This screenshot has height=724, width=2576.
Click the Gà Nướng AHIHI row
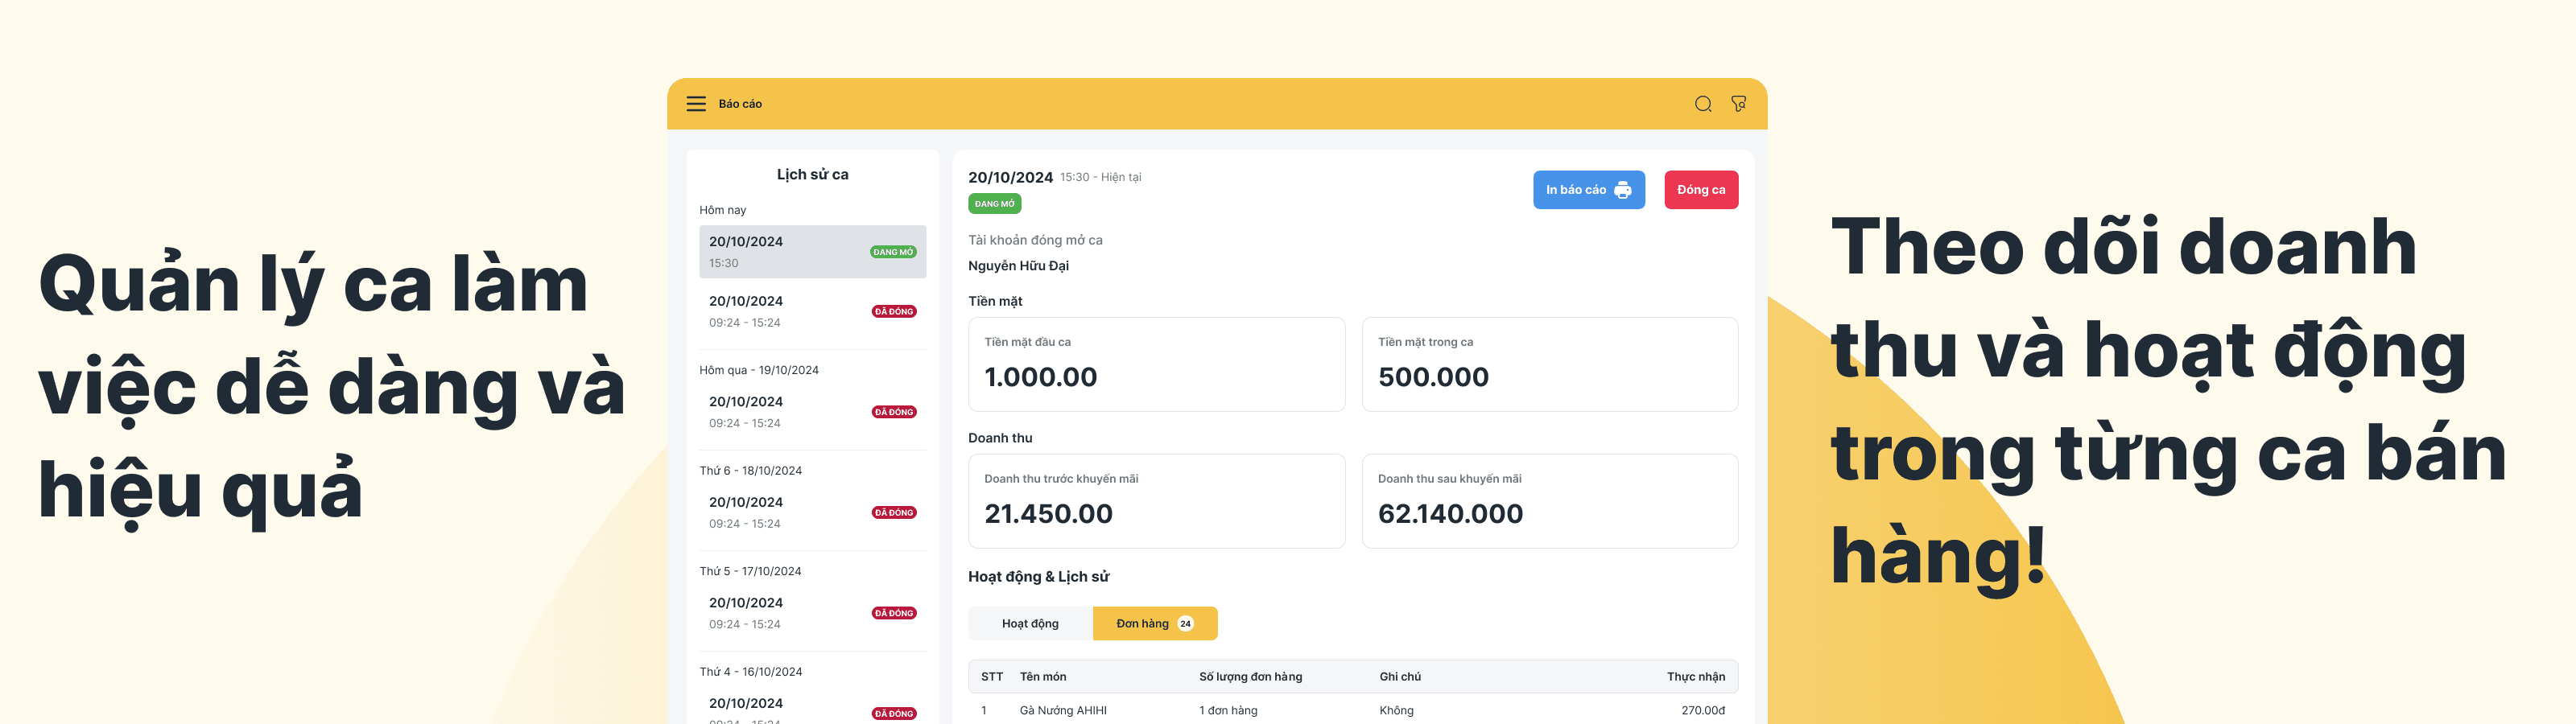point(1353,710)
